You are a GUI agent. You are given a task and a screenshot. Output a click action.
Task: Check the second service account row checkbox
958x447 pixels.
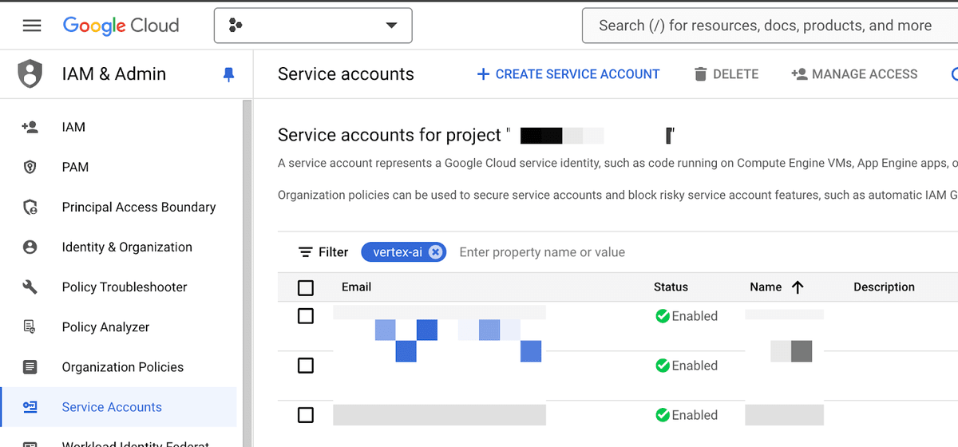[305, 366]
